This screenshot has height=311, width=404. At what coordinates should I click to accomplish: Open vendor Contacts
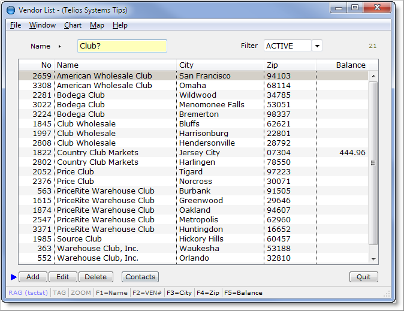coord(140,277)
